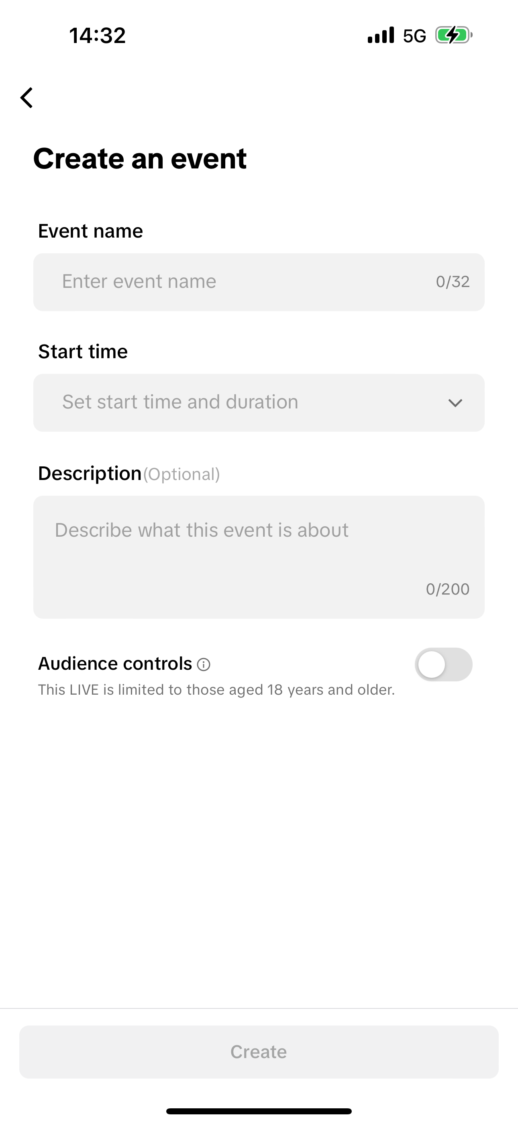This screenshot has width=518, height=1124.
Task: Tap the Description '(Optional)' label text
Action: (x=182, y=474)
